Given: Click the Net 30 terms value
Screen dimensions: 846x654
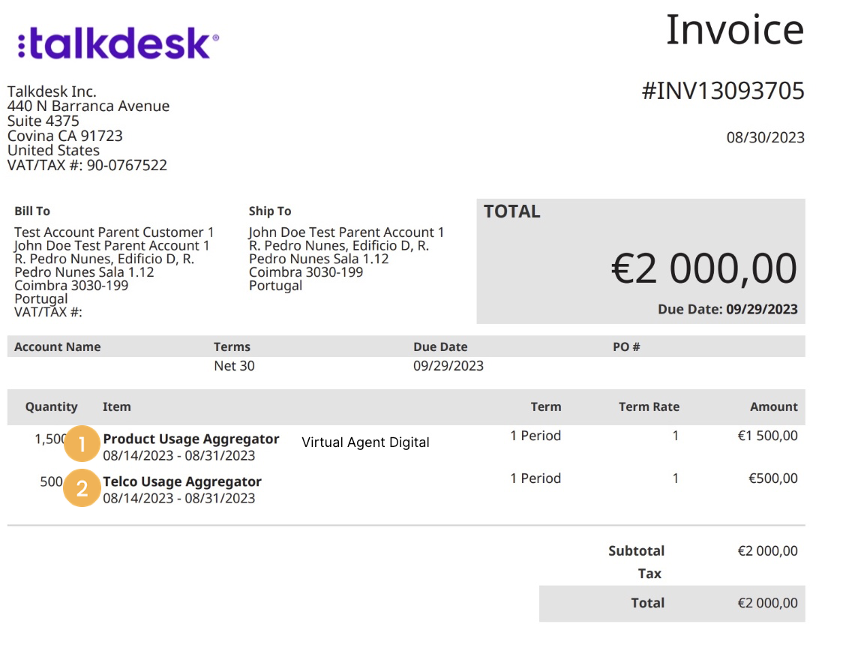Looking at the screenshot, I should 235,366.
